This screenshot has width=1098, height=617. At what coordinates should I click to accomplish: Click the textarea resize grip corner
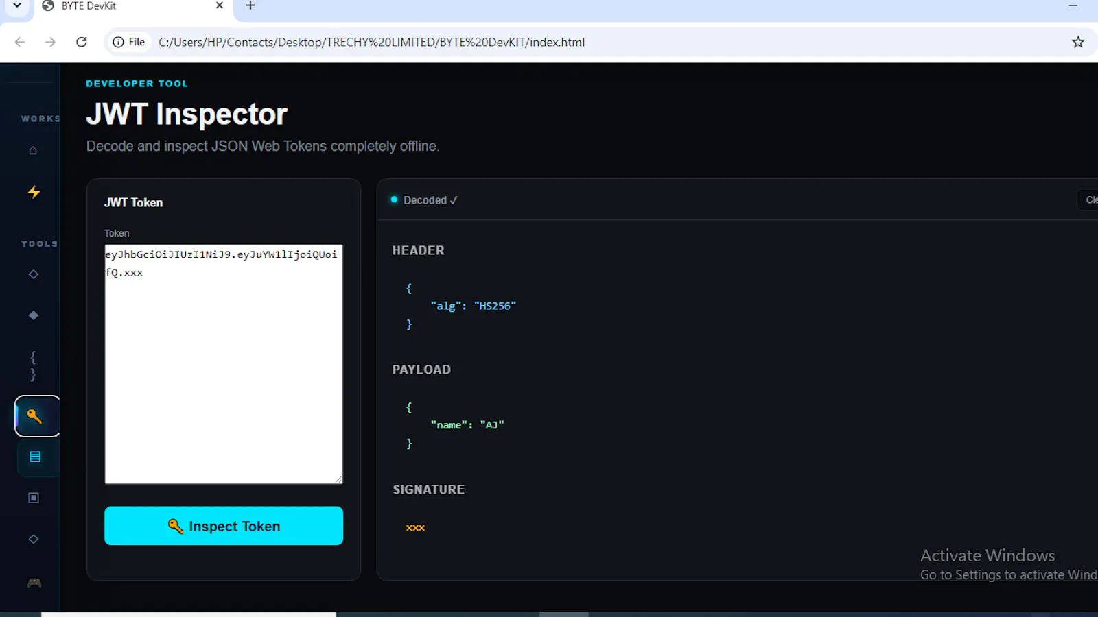point(338,479)
